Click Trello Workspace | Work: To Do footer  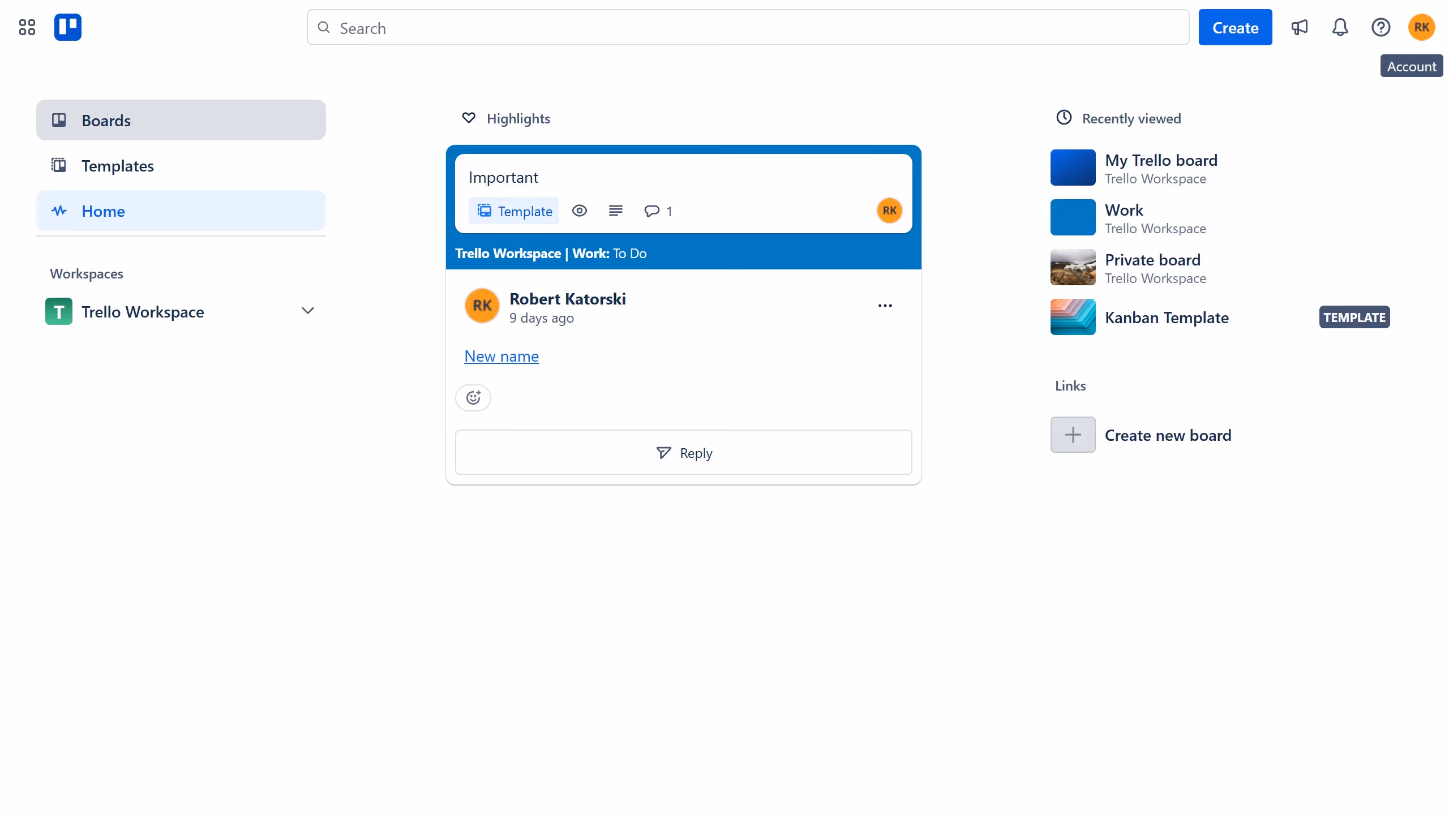pos(551,253)
